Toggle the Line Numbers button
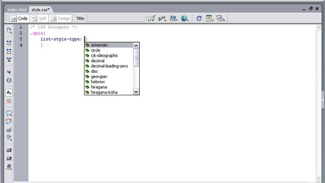Image resolution: width=325 pixels, height=183 pixels. point(9,93)
